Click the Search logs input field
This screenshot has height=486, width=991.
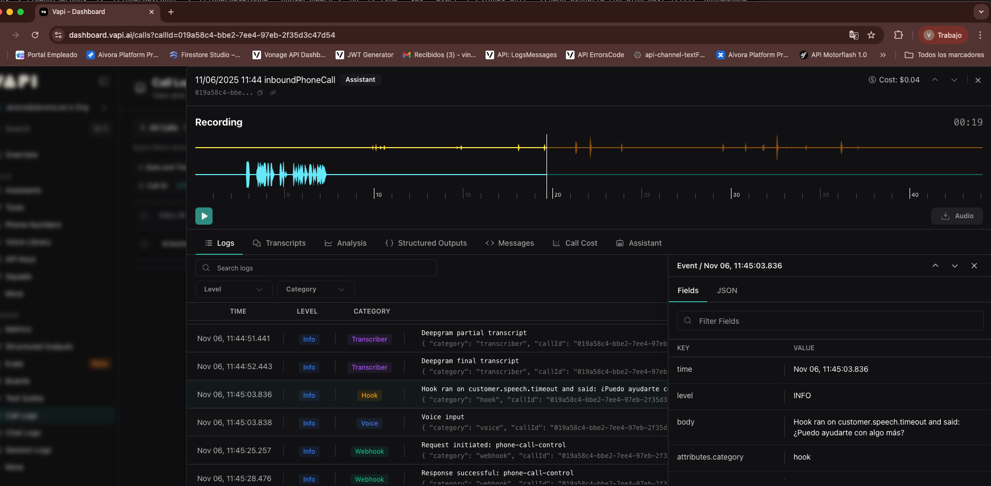point(316,268)
